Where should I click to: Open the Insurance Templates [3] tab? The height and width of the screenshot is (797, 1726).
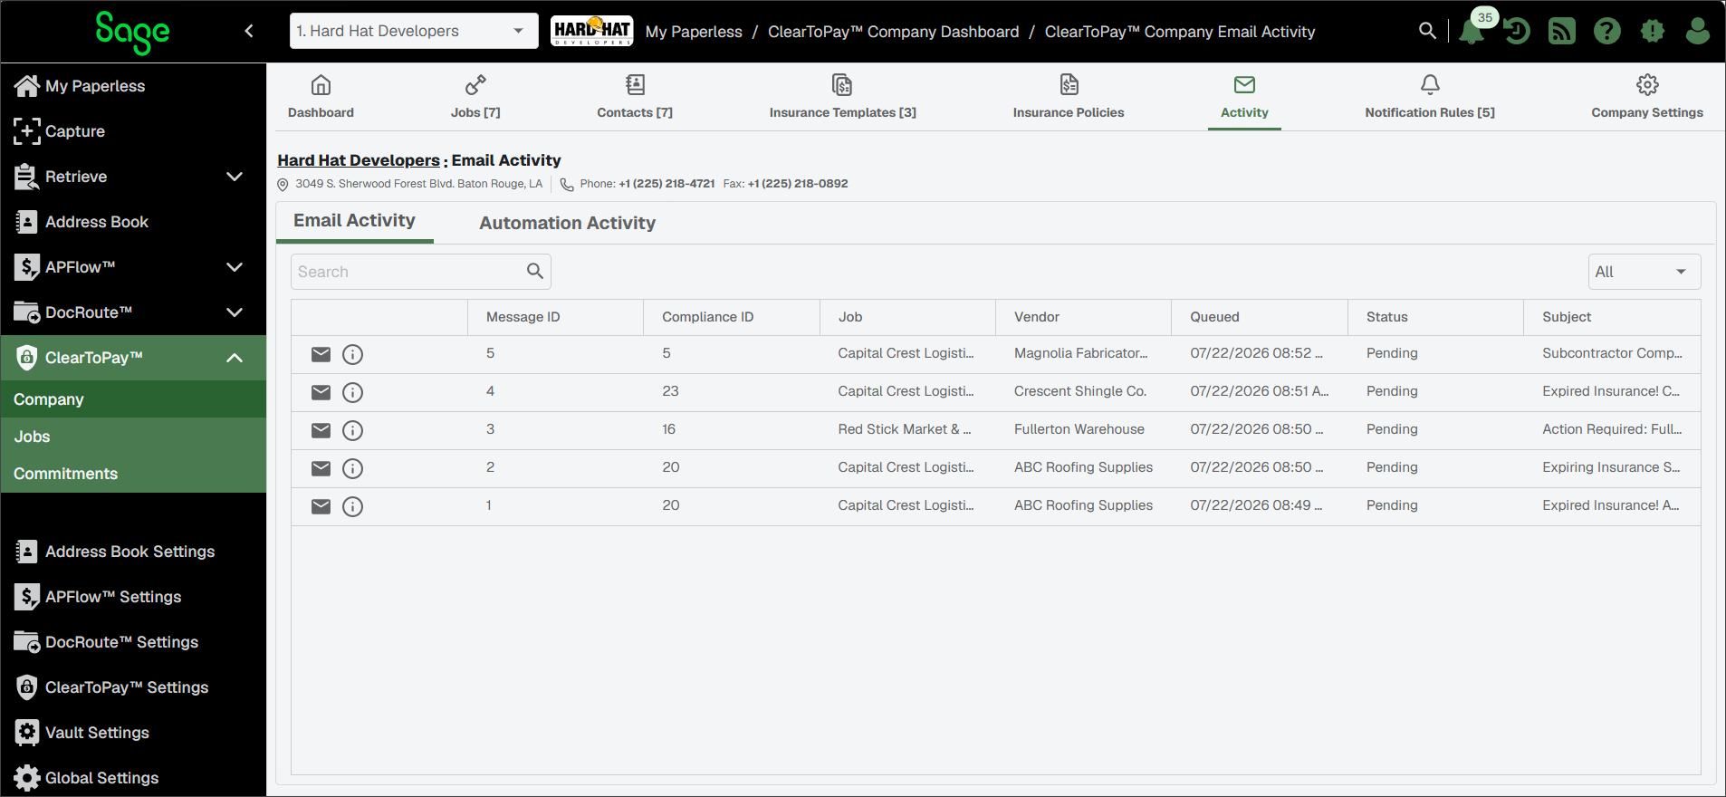[x=842, y=97]
